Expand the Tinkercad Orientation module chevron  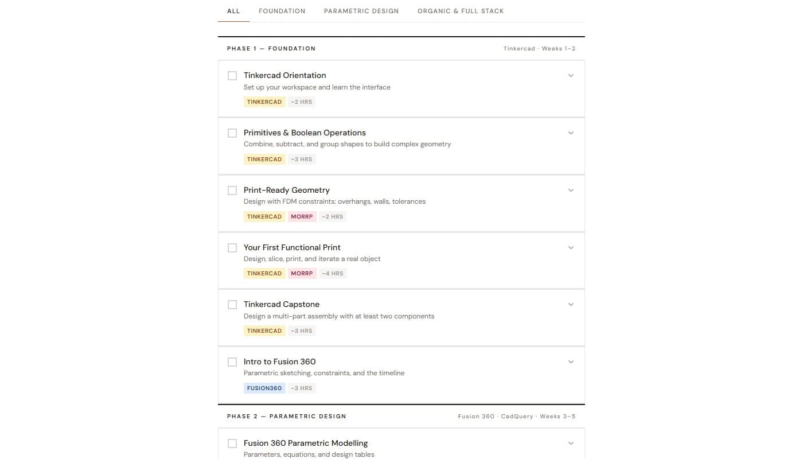(x=571, y=76)
